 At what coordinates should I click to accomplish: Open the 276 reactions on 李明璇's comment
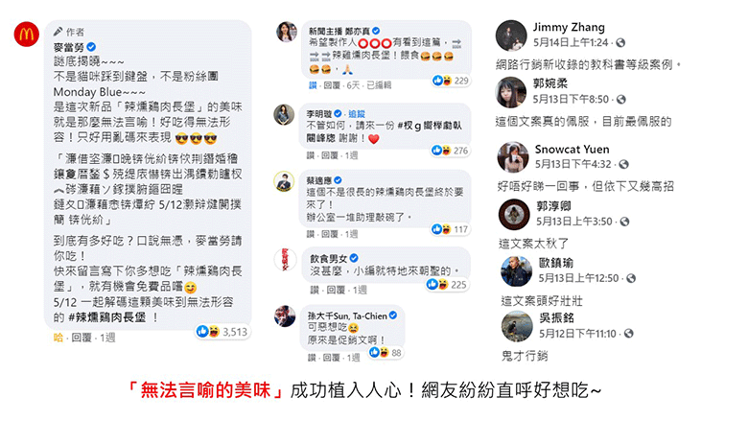(x=451, y=151)
